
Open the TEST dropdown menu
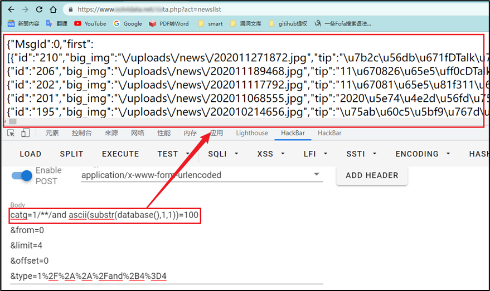point(173,154)
